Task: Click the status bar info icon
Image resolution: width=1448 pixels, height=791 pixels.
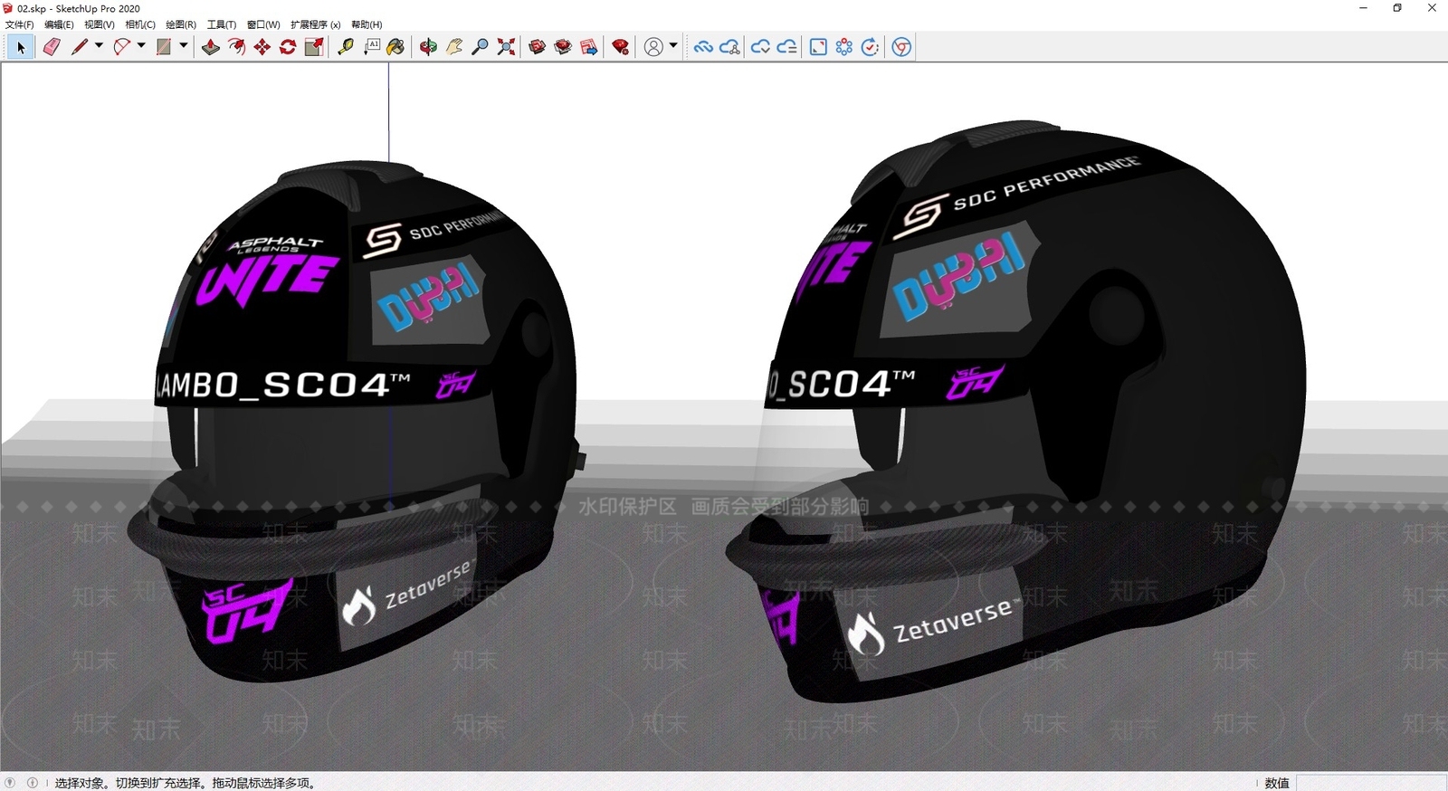Action: pos(33,783)
